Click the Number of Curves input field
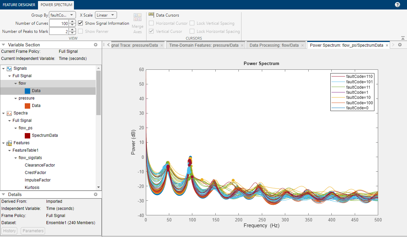The image size is (407, 237). coord(59,23)
